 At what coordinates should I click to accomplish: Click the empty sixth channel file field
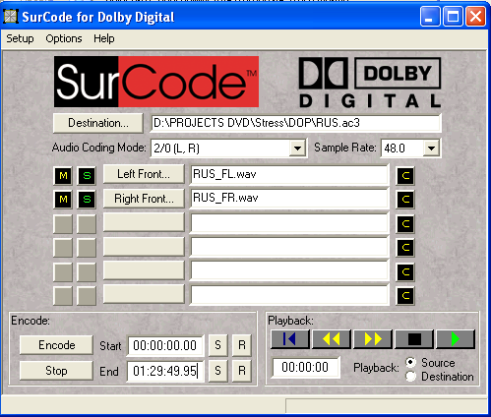[x=289, y=295]
